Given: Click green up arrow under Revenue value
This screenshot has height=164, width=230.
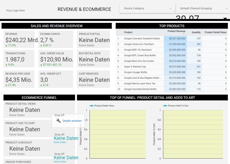Looking at the screenshot, I should [x=7, y=46].
